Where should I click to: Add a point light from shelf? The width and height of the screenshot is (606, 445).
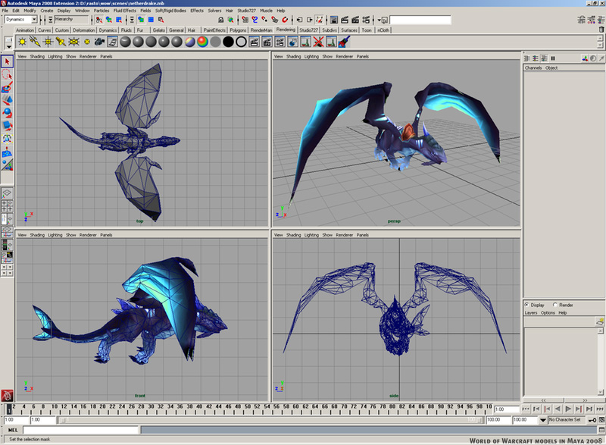tap(48, 42)
